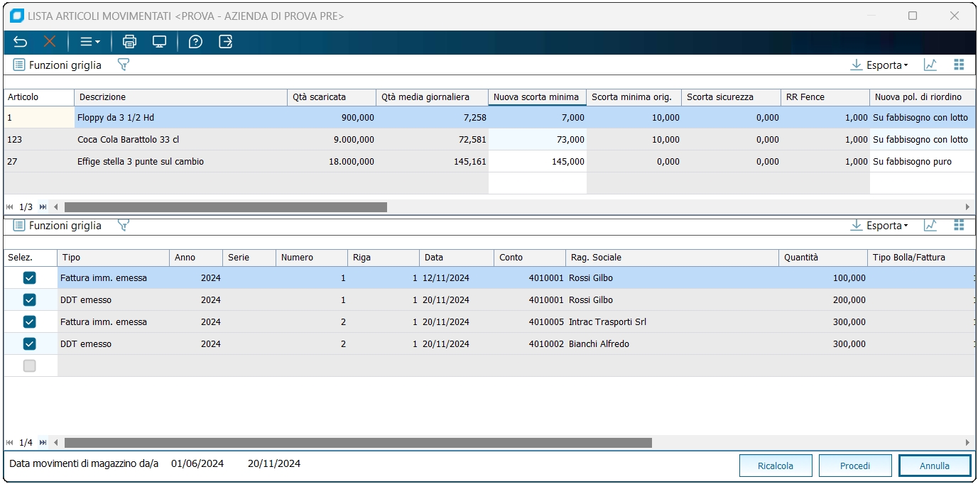Screen dimensions: 978x484
Task: Click the filter funnel icon of upper grid
Action: (x=124, y=65)
